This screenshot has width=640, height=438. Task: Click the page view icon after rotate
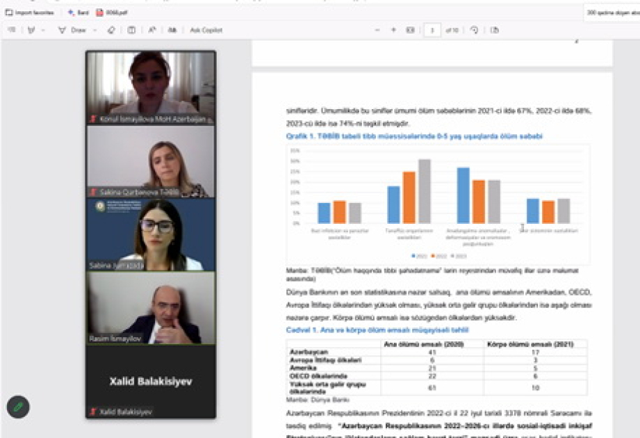(x=494, y=30)
